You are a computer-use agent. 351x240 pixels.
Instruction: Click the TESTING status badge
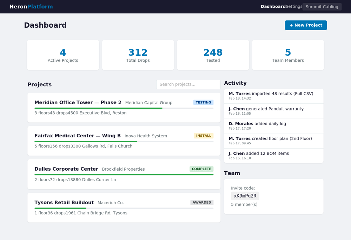pyautogui.click(x=203, y=102)
